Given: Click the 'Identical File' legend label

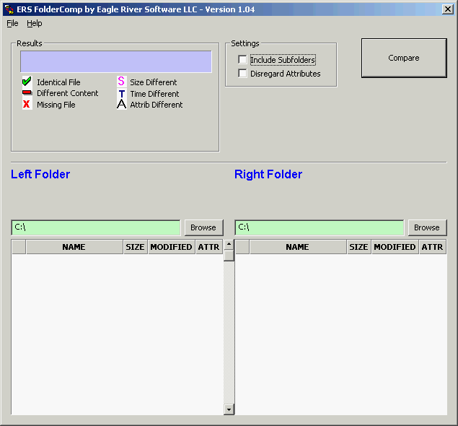Looking at the screenshot, I should point(58,82).
